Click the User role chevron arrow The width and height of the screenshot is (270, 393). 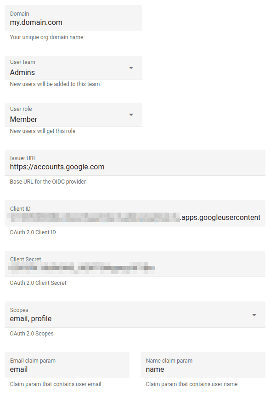pyautogui.click(x=131, y=115)
